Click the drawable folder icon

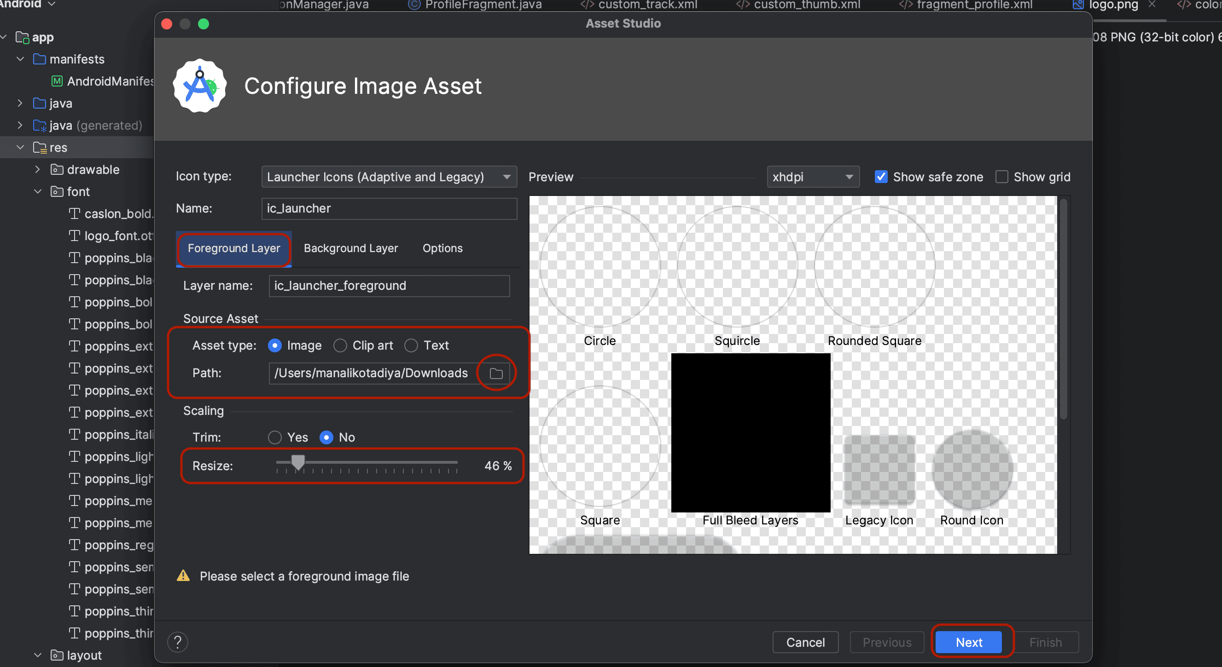pyautogui.click(x=57, y=170)
